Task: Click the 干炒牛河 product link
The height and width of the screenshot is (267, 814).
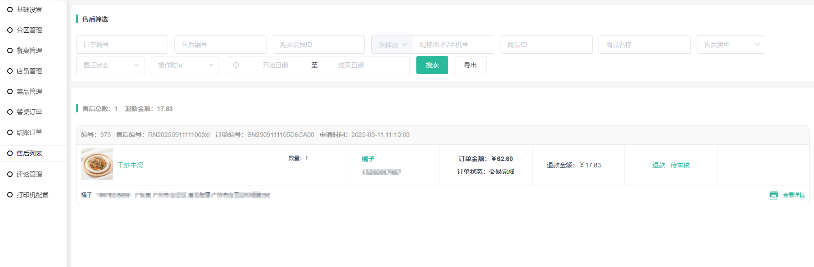Action: point(130,165)
